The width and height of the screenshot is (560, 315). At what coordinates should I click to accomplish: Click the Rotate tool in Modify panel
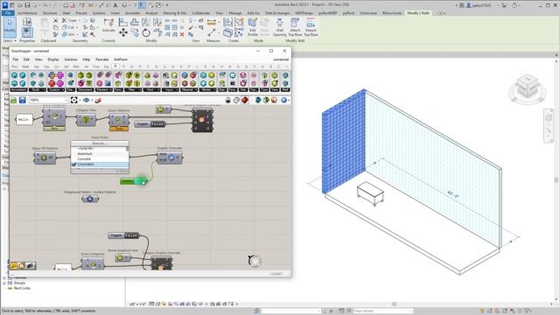tap(146, 33)
